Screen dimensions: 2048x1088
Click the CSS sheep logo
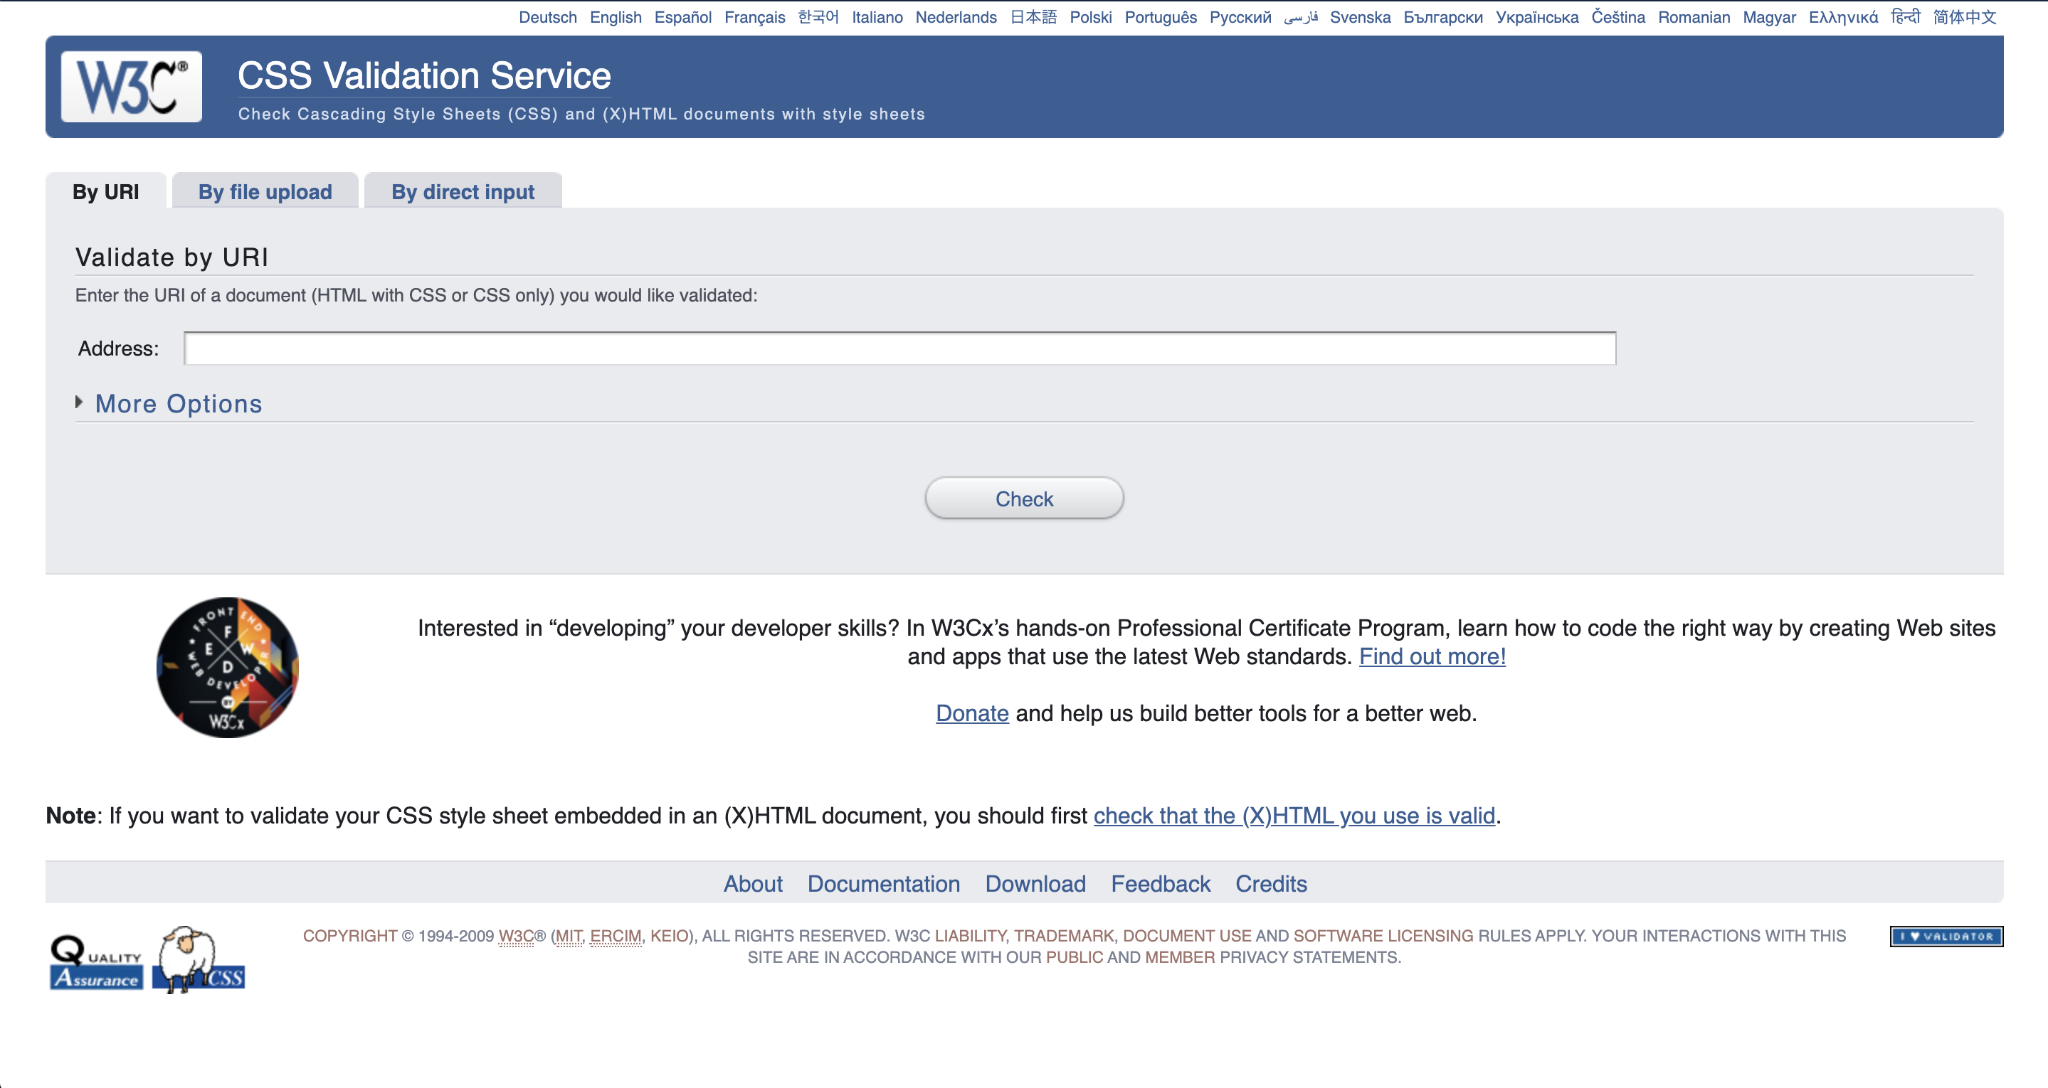(199, 960)
